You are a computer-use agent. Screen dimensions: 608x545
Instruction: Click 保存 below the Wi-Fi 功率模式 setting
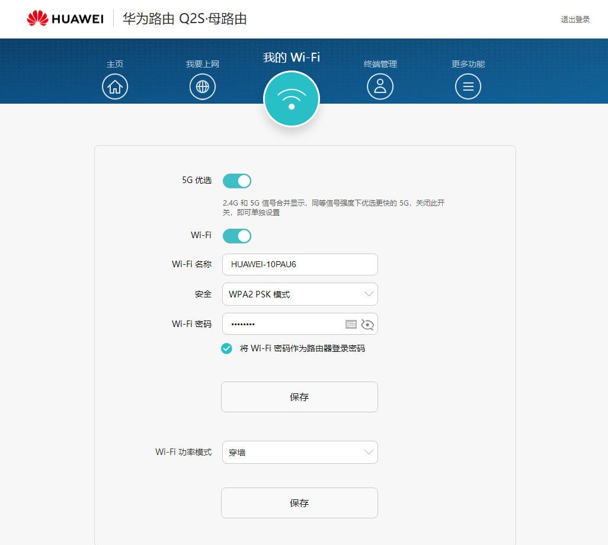[x=299, y=503]
